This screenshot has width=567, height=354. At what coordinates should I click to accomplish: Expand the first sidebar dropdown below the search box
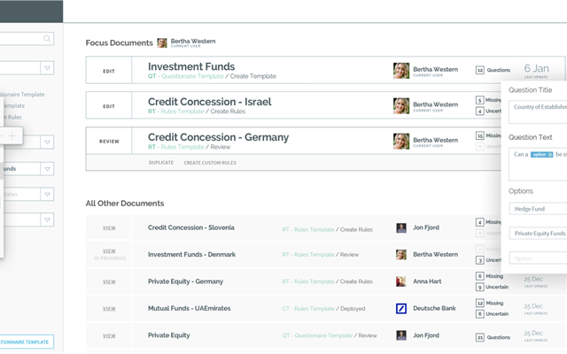47,68
